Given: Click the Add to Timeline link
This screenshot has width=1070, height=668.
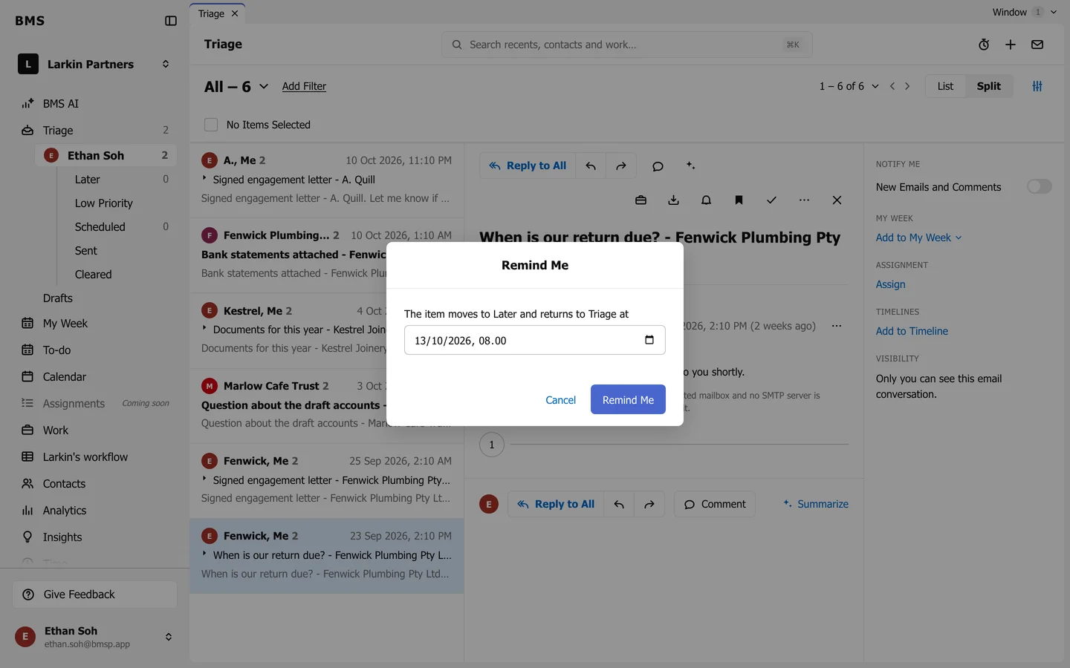Looking at the screenshot, I should [912, 331].
